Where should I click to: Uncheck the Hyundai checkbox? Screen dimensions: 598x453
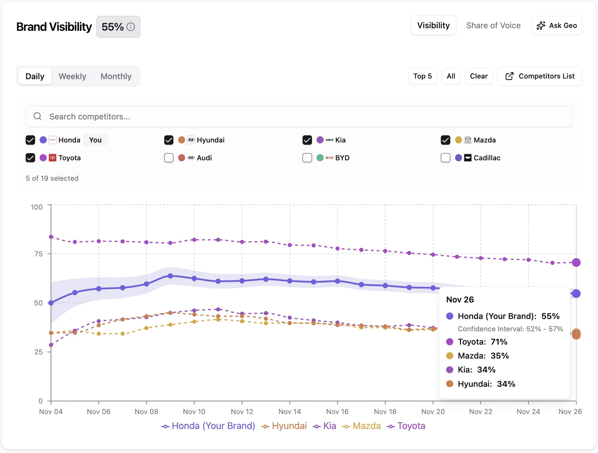pyautogui.click(x=169, y=140)
